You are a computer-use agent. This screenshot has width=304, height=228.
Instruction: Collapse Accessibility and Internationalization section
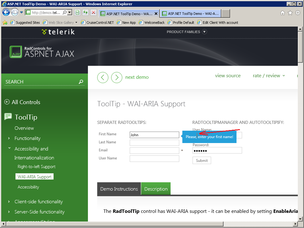(9, 148)
